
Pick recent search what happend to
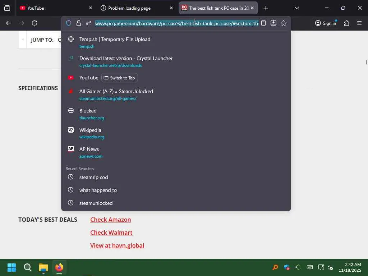[176, 190]
